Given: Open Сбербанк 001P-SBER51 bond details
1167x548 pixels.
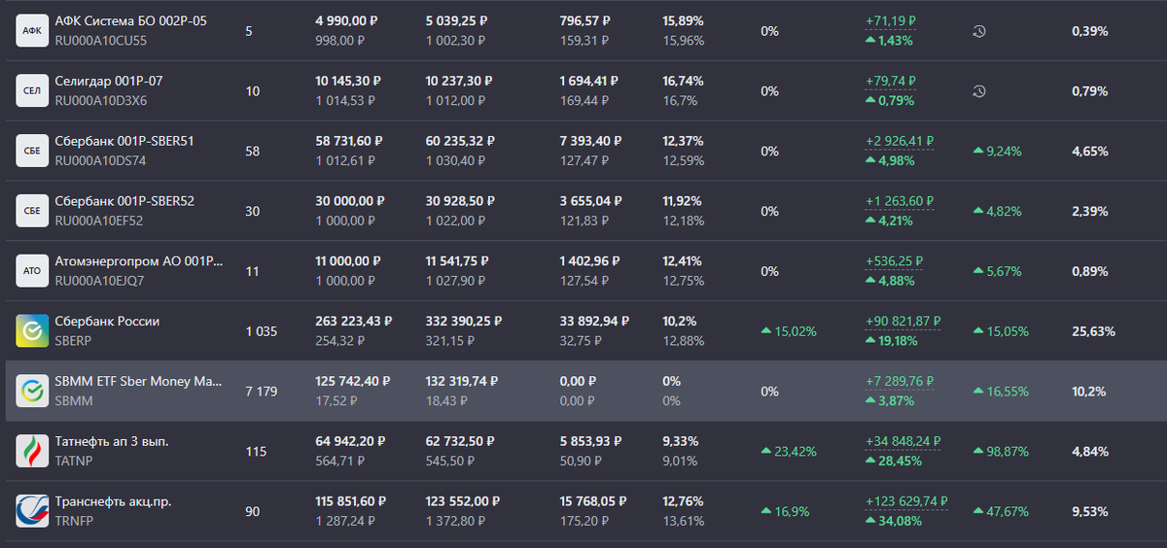Looking at the screenshot, I should point(124,141).
